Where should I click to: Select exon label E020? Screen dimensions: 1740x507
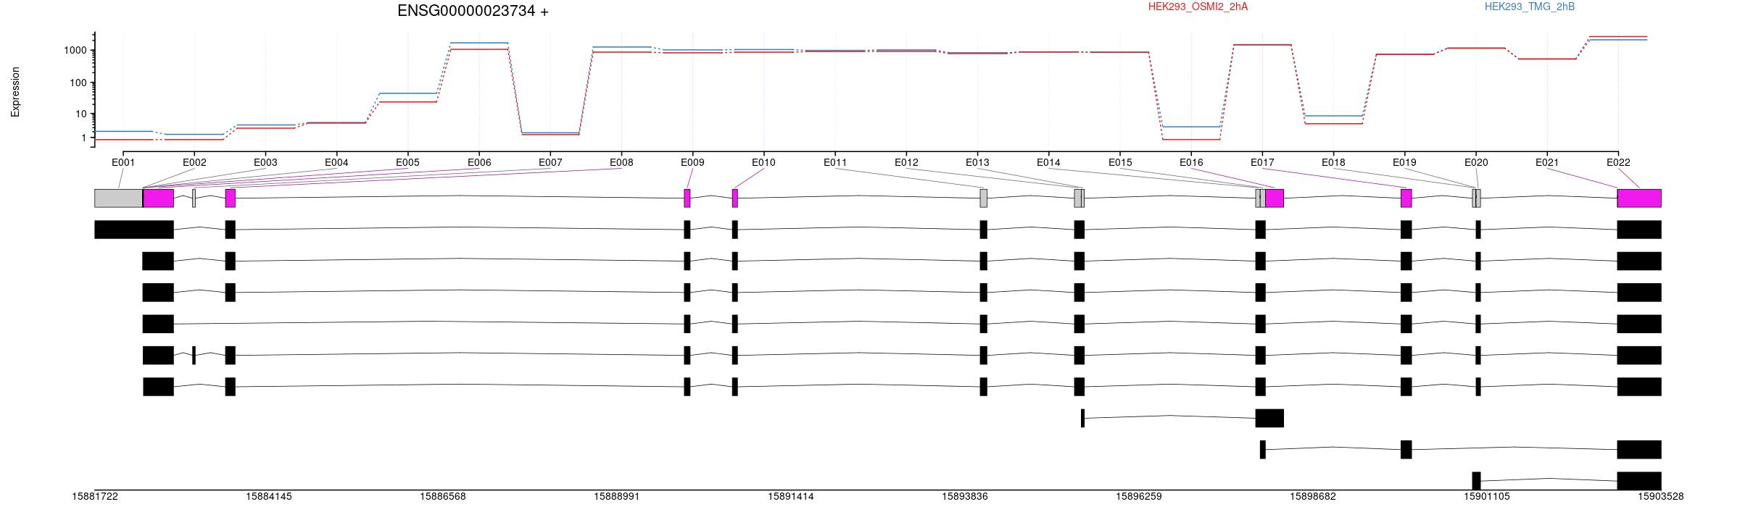click(x=1476, y=162)
